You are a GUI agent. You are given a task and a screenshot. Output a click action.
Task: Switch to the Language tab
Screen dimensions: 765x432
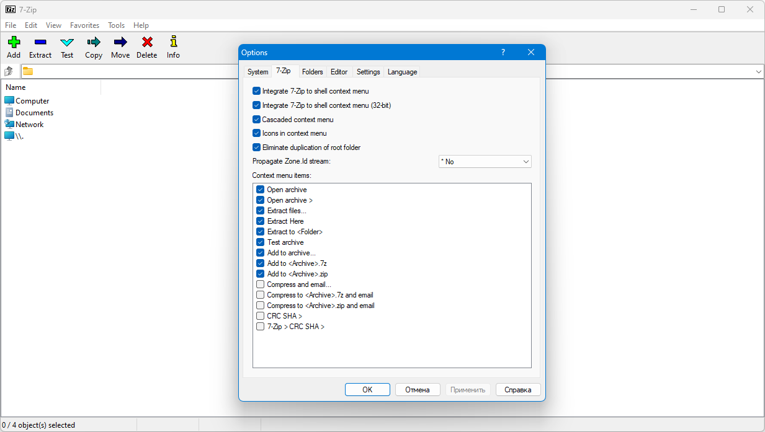coord(403,72)
